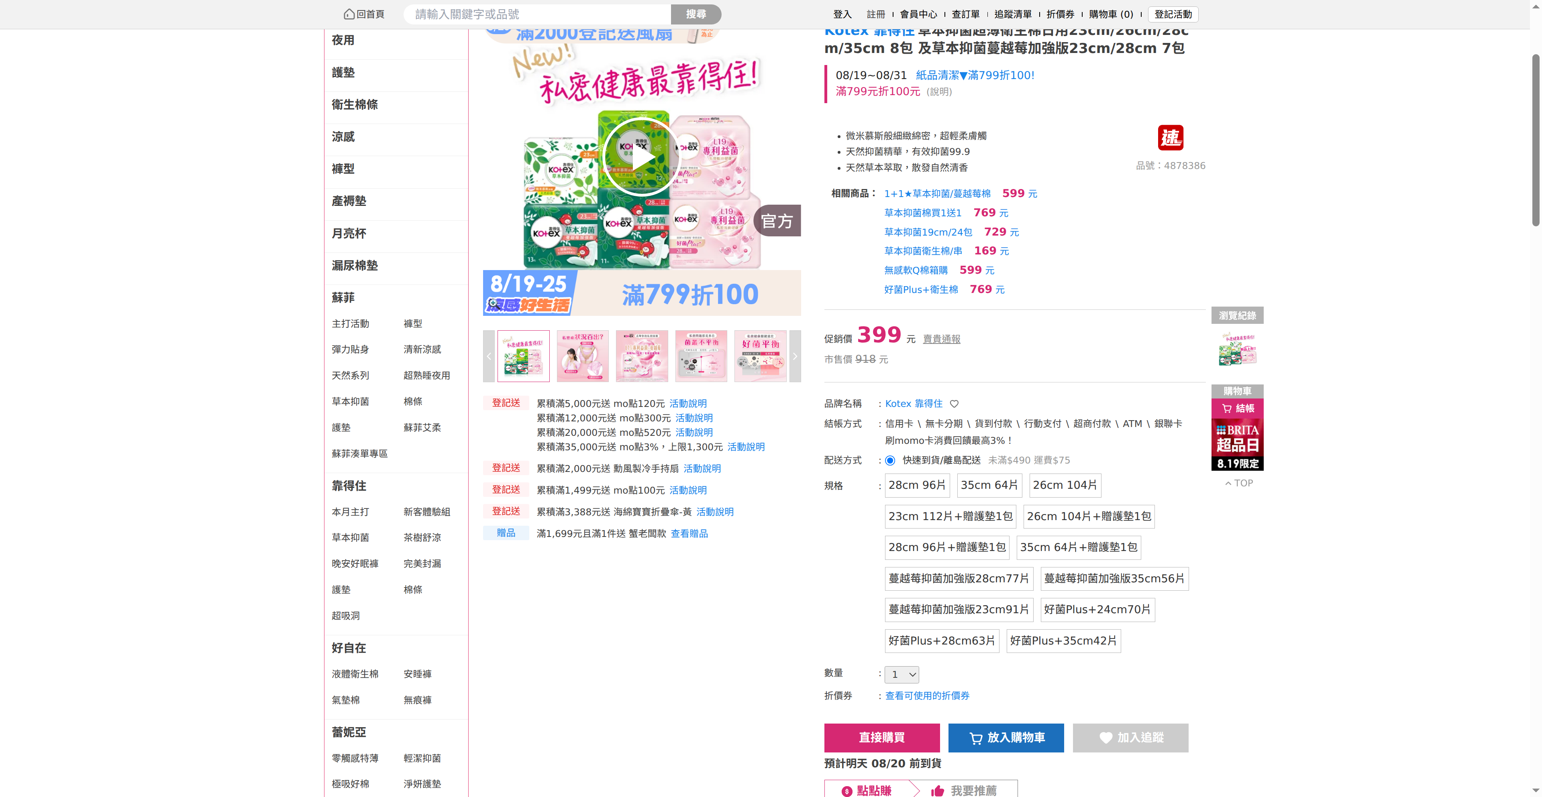Open related product 好菌Plus+衛生棉
This screenshot has height=797, width=1542.
(921, 290)
